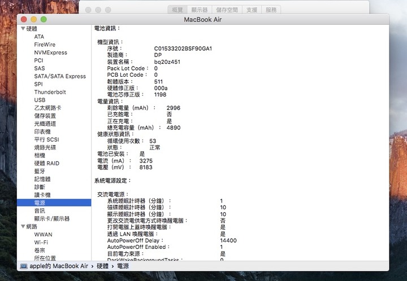Open 燒錄光碟 disc burning entry
The height and width of the screenshot is (281, 407).
(45, 147)
